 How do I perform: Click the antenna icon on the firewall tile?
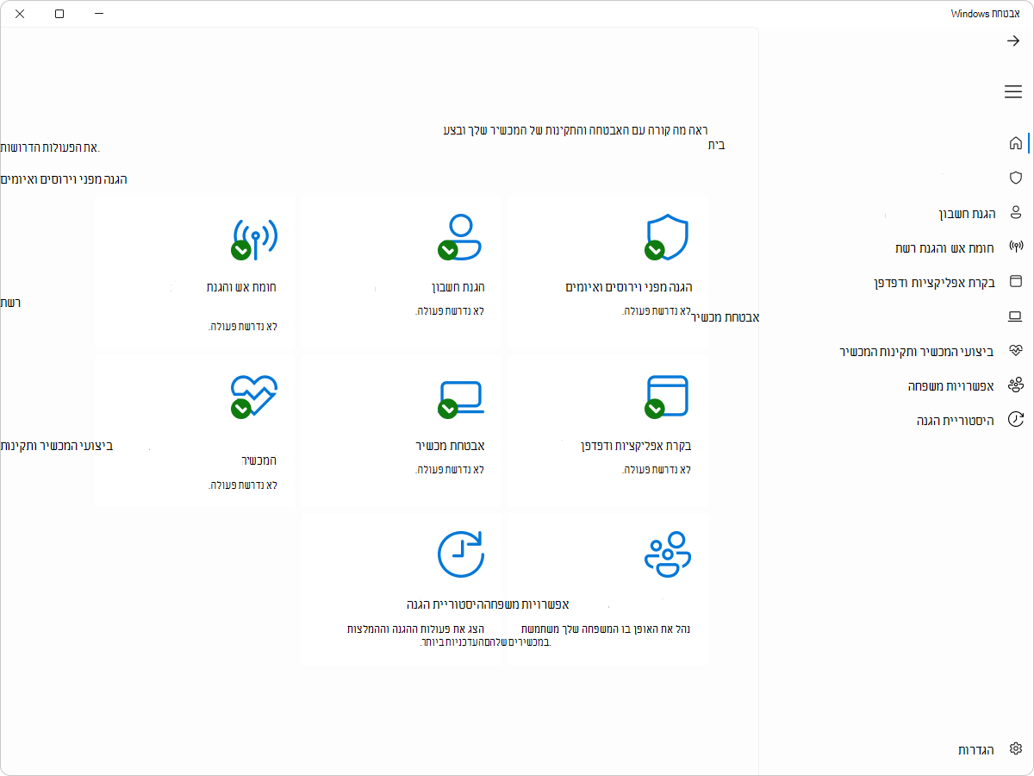[253, 237]
